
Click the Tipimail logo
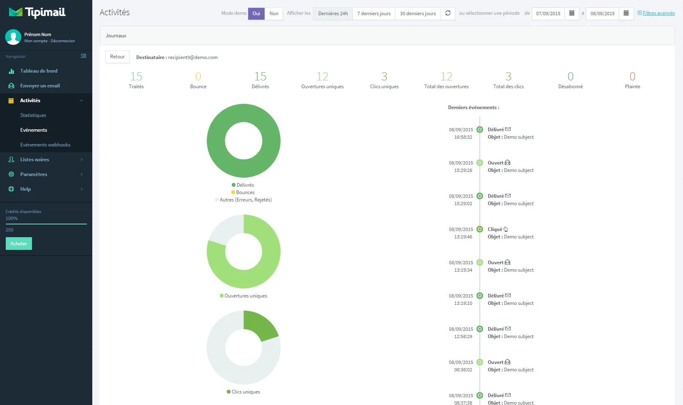pos(37,12)
